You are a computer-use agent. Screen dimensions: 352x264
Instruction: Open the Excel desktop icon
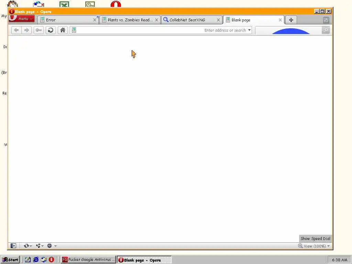[x=64, y=4]
